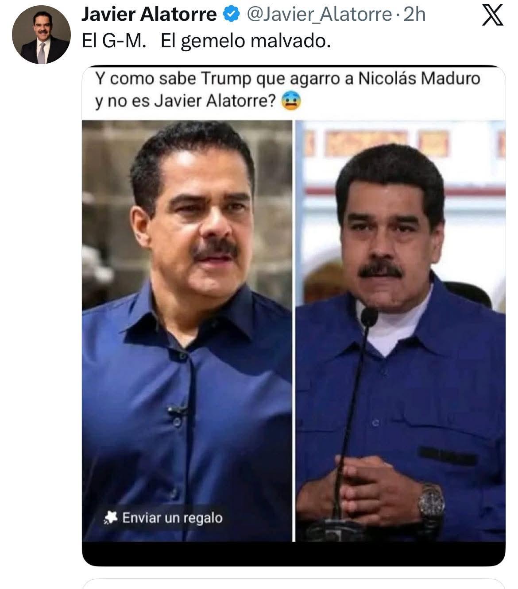Open the right photo with the microphone
This screenshot has height=589, width=518.
[x=400, y=331]
